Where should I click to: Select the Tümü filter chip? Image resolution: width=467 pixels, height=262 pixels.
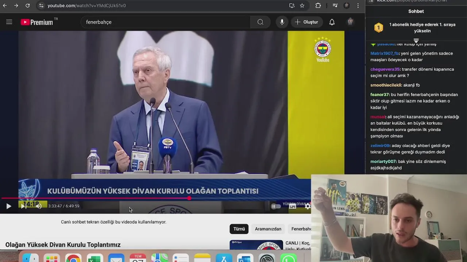(x=239, y=229)
